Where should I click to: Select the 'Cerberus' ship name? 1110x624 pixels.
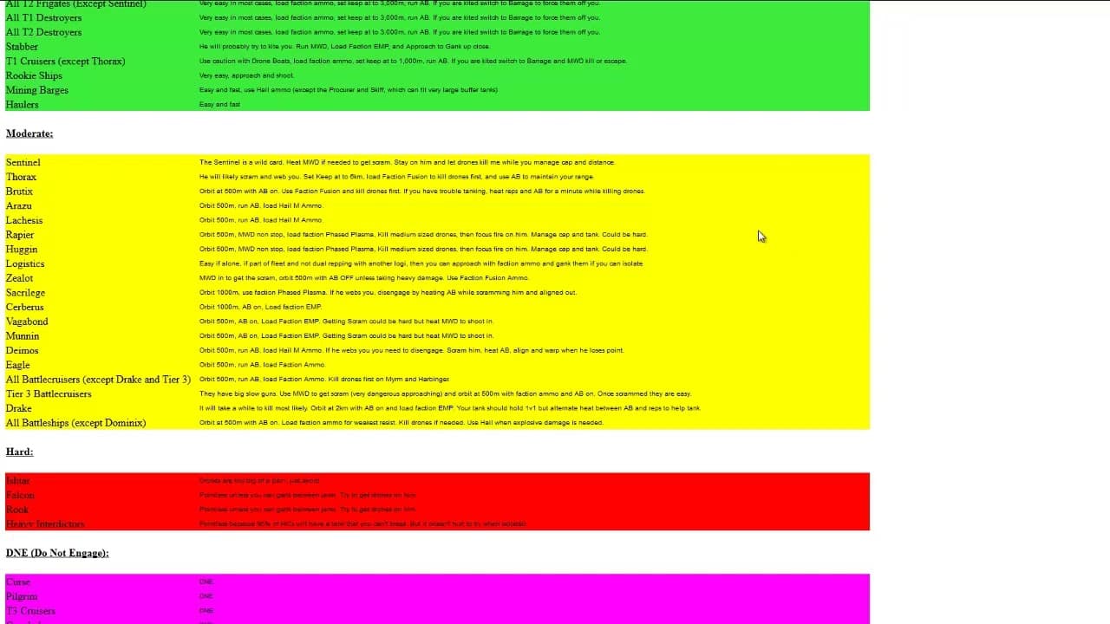click(24, 307)
